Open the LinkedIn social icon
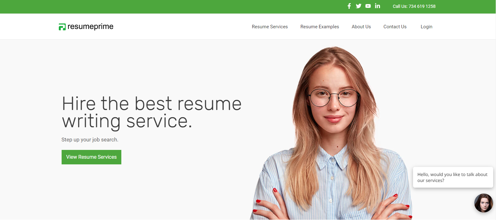The width and height of the screenshot is (496, 220). tap(378, 6)
